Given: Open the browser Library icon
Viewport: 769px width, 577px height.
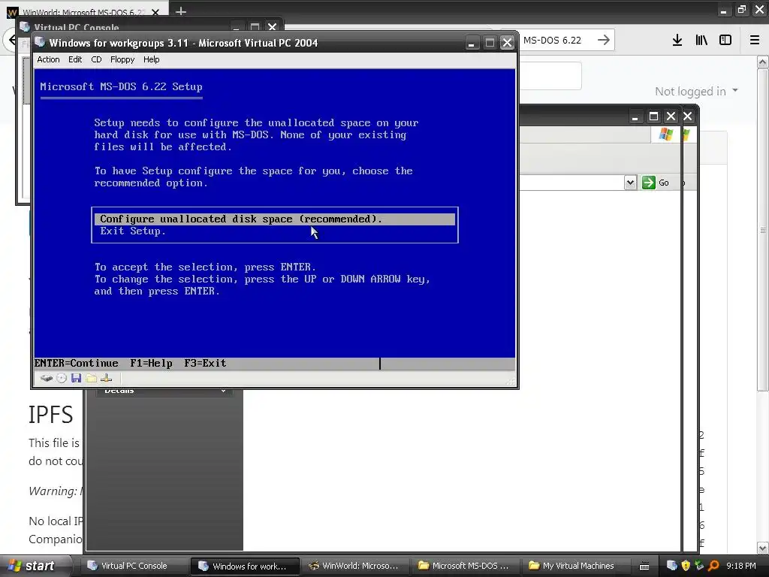Looking at the screenshot, I should (701, 41).
